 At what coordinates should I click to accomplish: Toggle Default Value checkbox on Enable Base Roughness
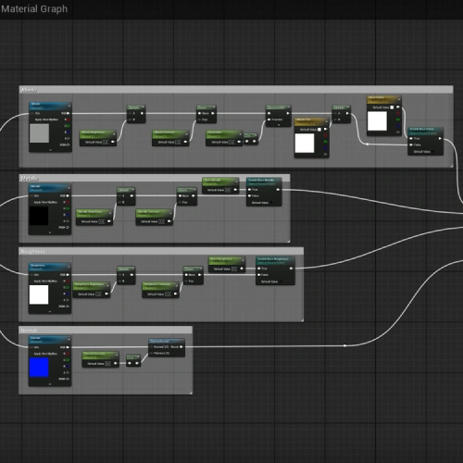coord(281,282)
